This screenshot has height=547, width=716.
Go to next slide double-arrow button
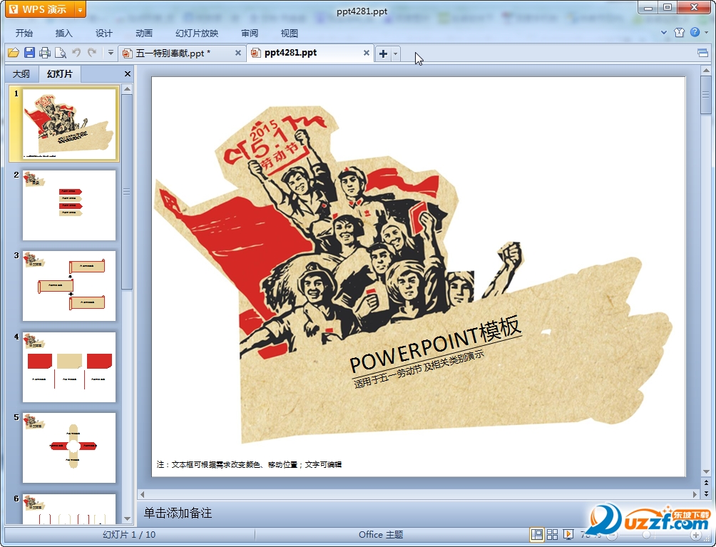[706, 494]
